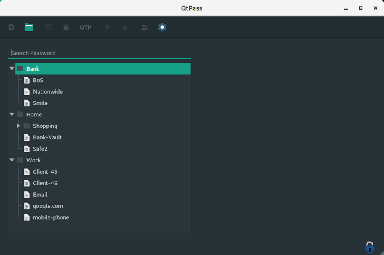Screen dimensions: 384x255
Task: Select the mobile-phone entry
Action: coord(51,217)
